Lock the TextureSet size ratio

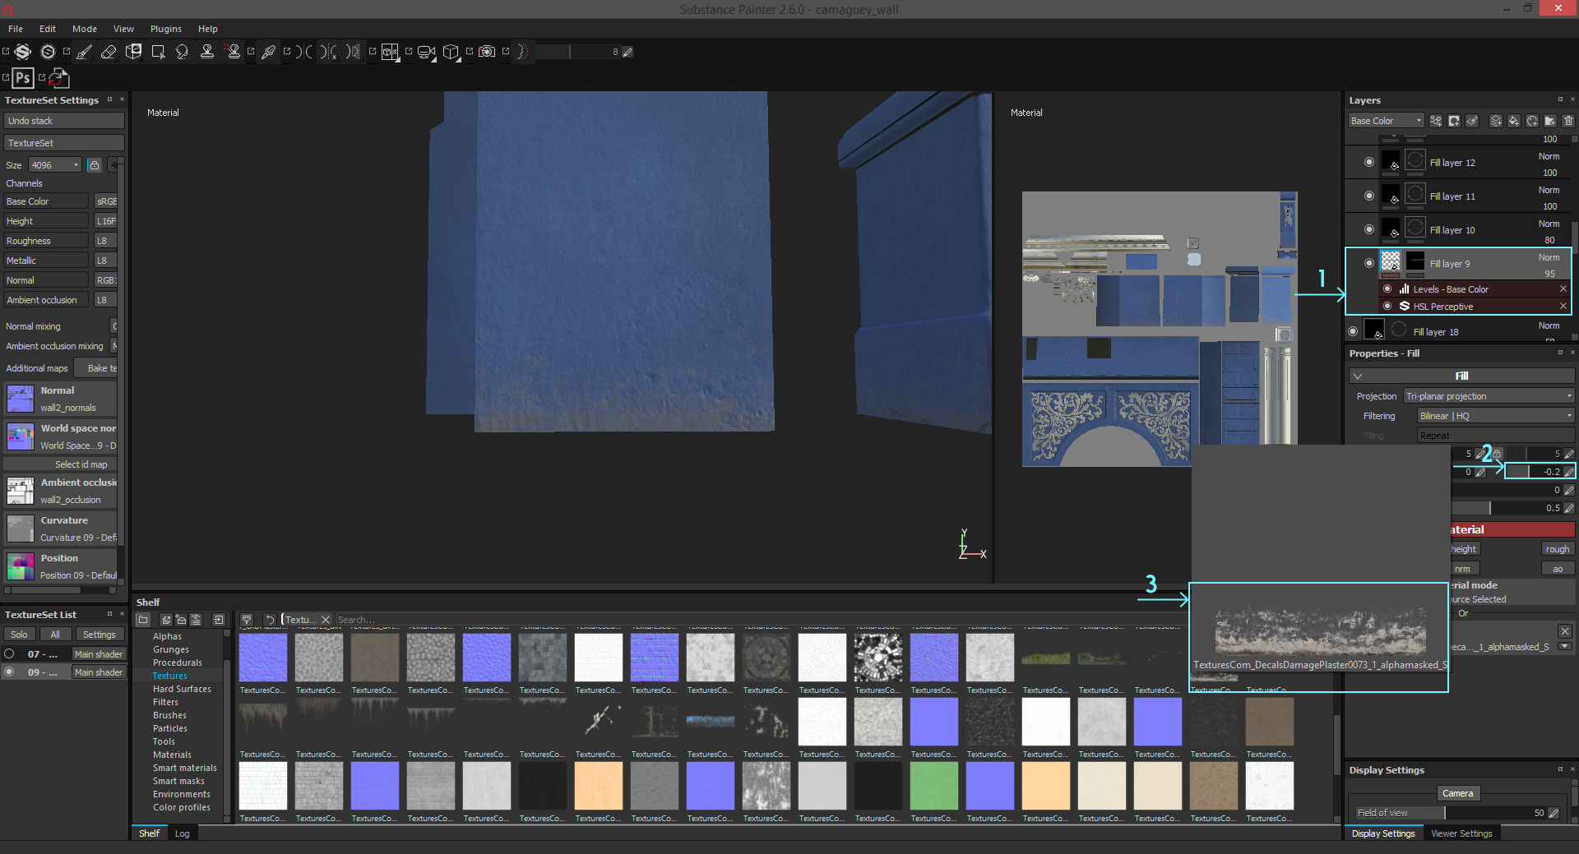point(95,165)
